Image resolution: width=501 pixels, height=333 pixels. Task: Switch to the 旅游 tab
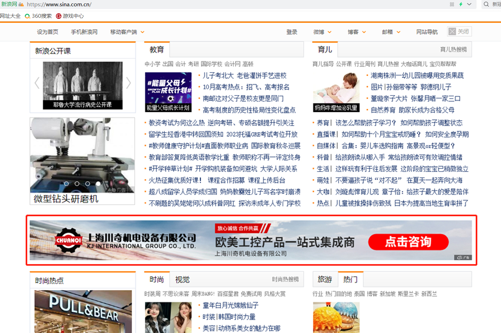[x=325, y=279]
